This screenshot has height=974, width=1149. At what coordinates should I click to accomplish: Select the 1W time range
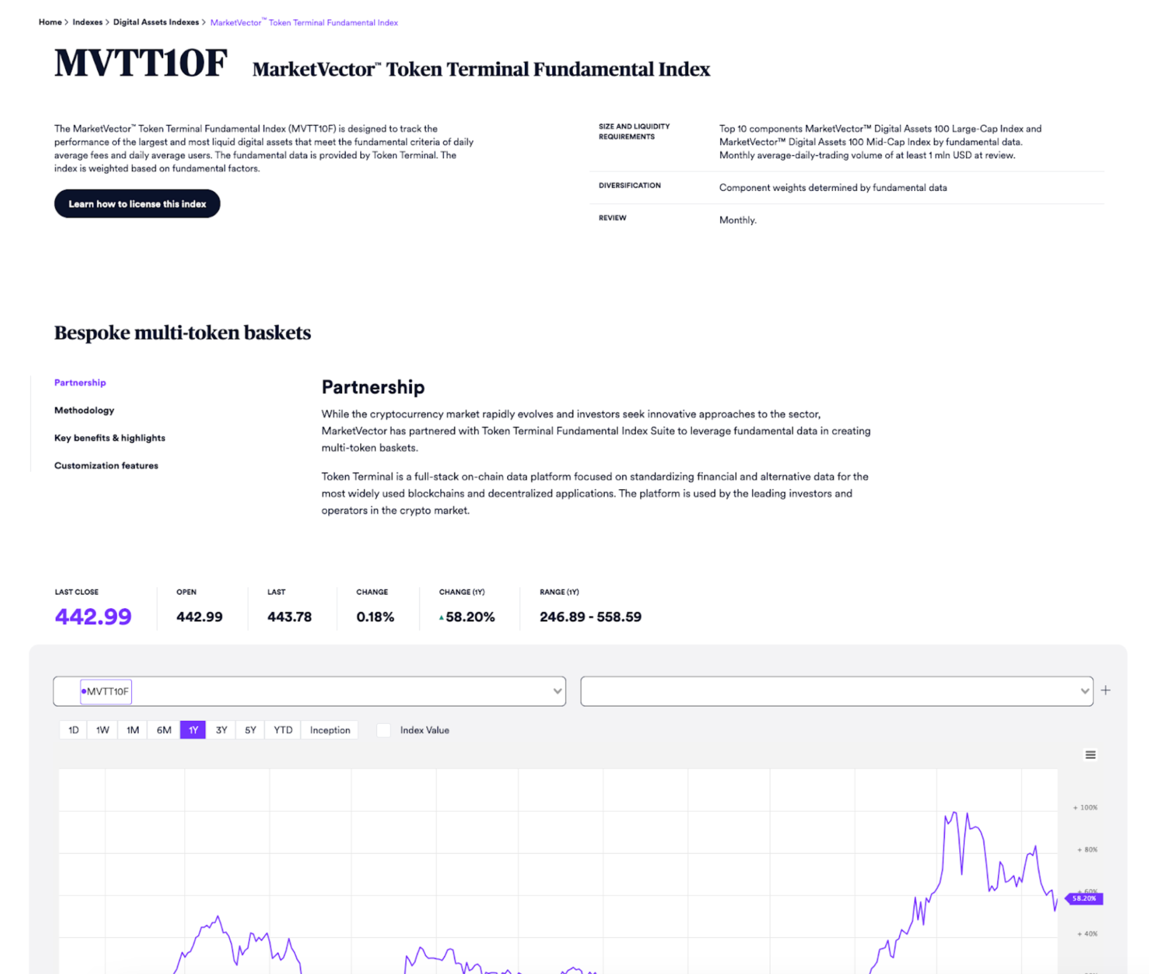tap(103, 730)
